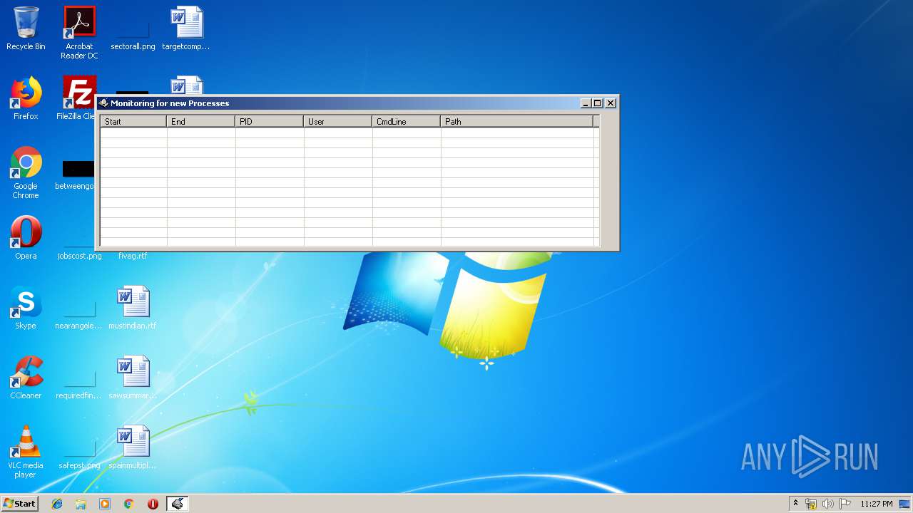Open Internet Explorer from the taskbar

click(x=57, y=504)
